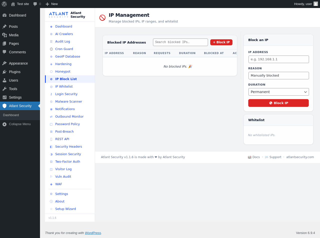Click the WordPress logo icon in admin bar
This screenshot has height=238, width=320.
pos(4,4)
